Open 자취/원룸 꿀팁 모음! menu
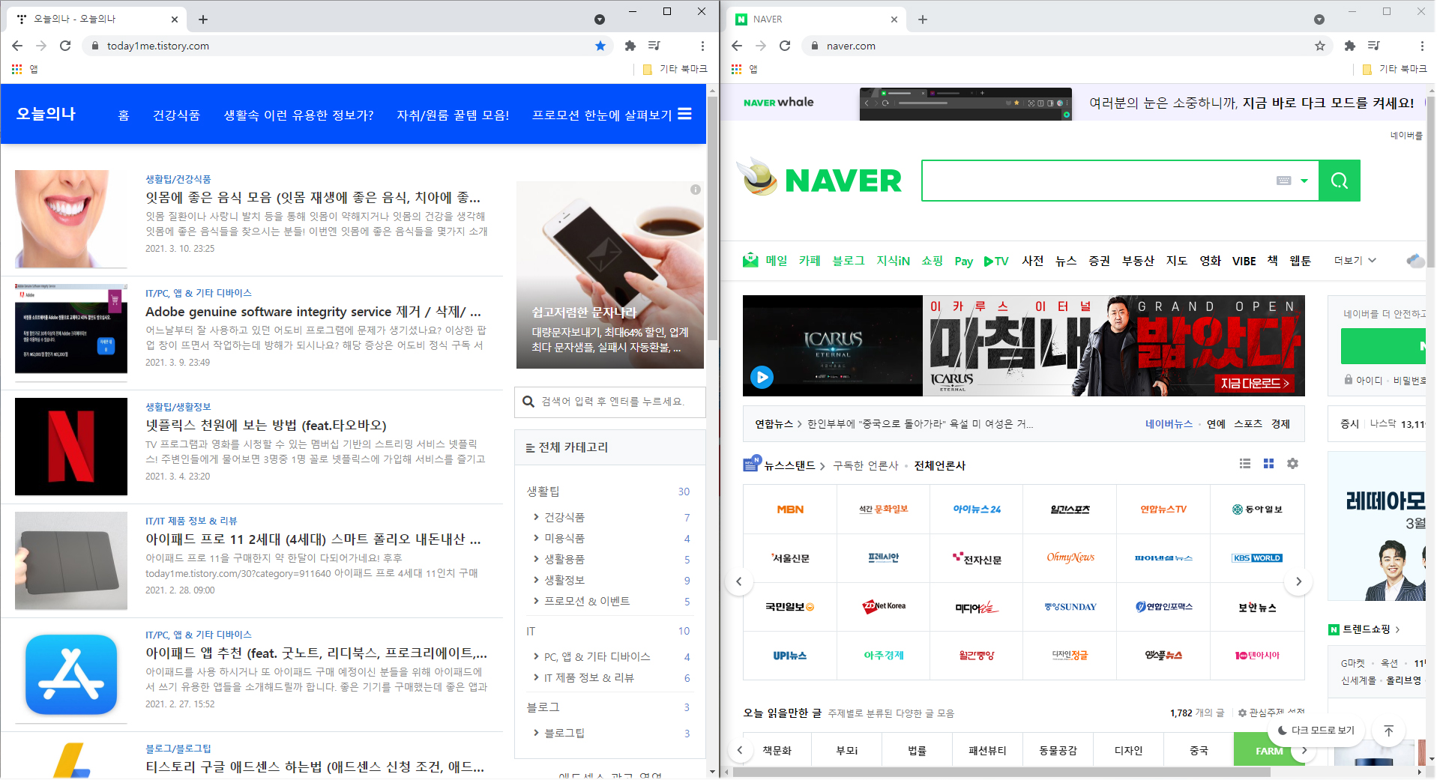This screenshot has height=780, width=1437. (453, 115)
